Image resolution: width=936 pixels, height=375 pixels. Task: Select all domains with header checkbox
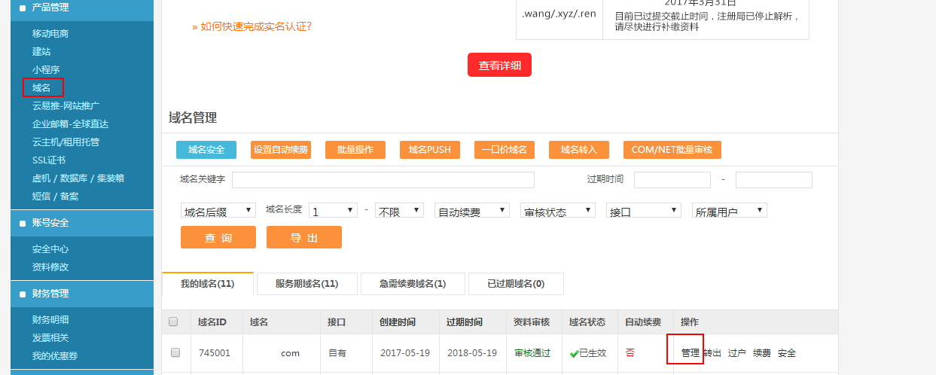pyautogui.click(x=174, y=322)
